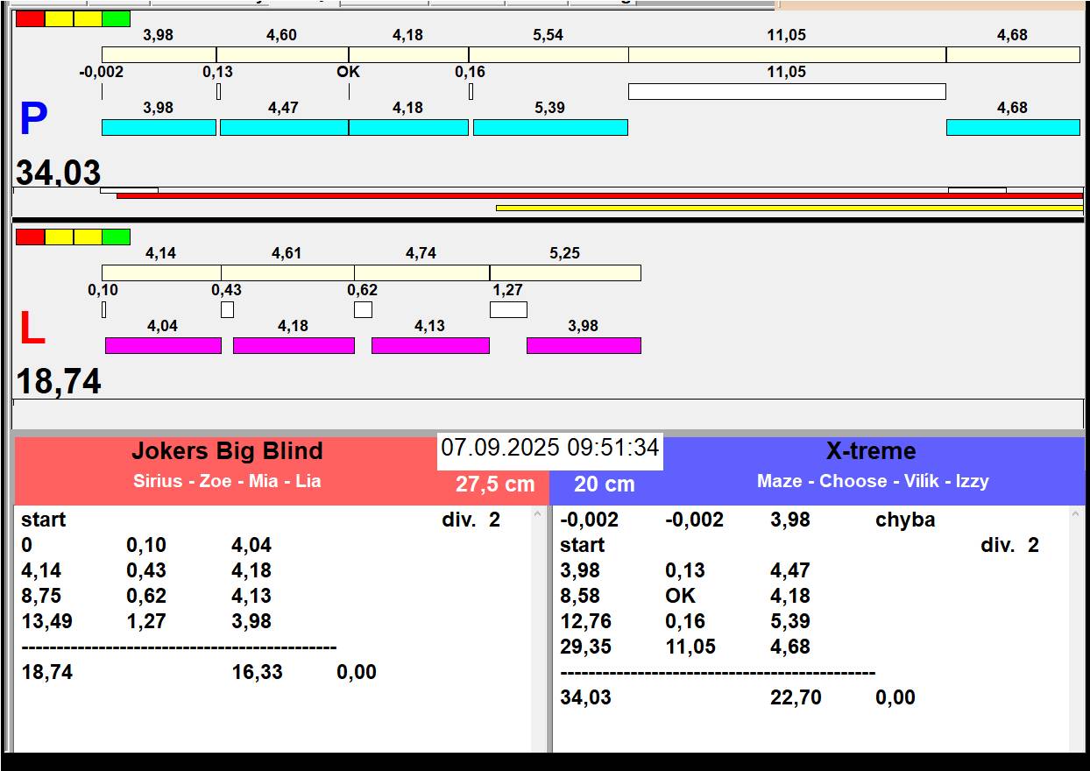This screenshot has width=1090, height=771.
Task: Click the 16,33 value in Jokers totals
Action: click(257, 672)
